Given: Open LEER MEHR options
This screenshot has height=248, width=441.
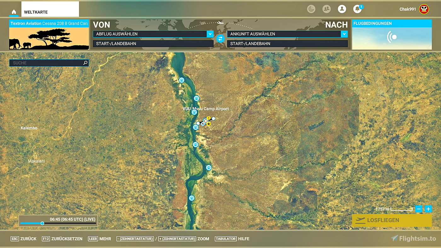Looking at the screenshot, I should pos(100,239).
